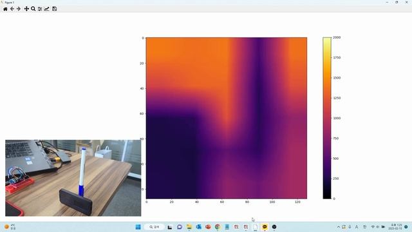Open the Chat app in the taskbar

pos(180,227)
